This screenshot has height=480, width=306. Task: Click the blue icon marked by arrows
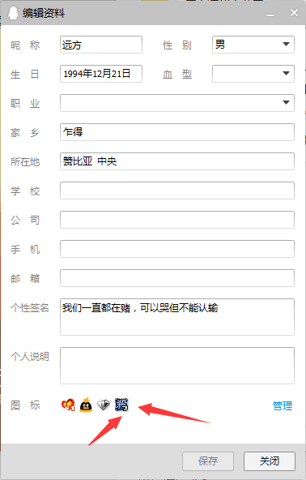click(x=121, y=405)
